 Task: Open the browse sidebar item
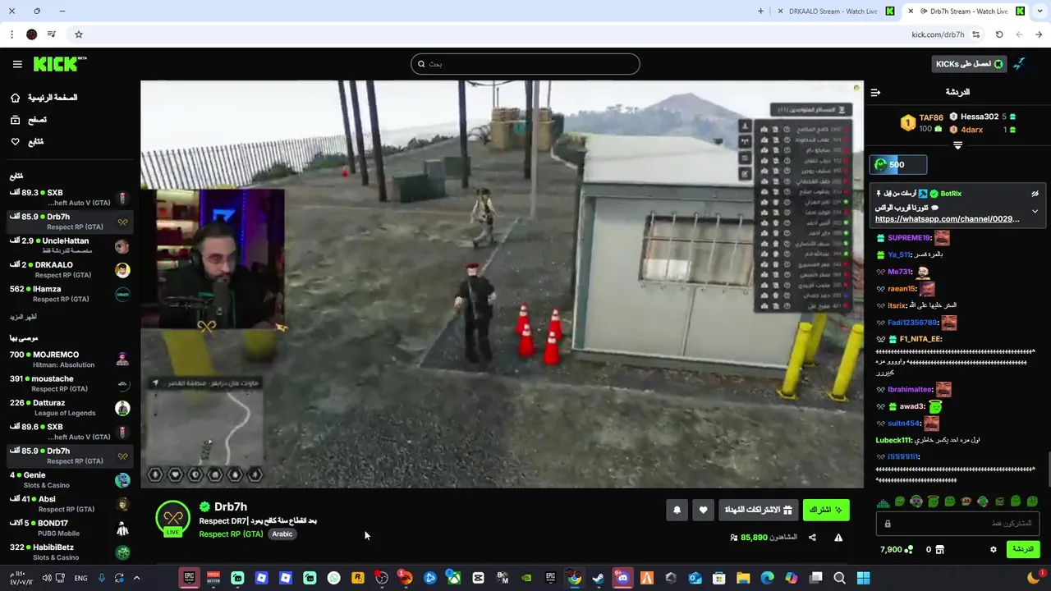tap(29, 120)
